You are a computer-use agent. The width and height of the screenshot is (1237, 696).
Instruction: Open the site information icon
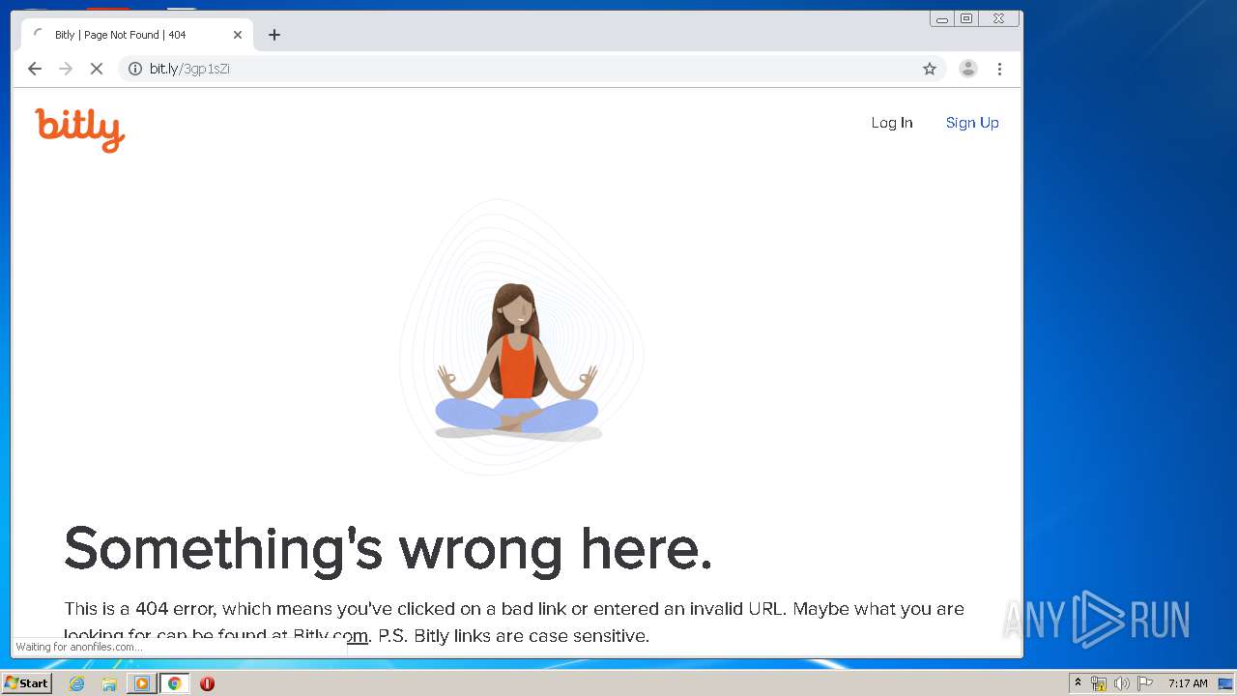[x=135, y=69]
